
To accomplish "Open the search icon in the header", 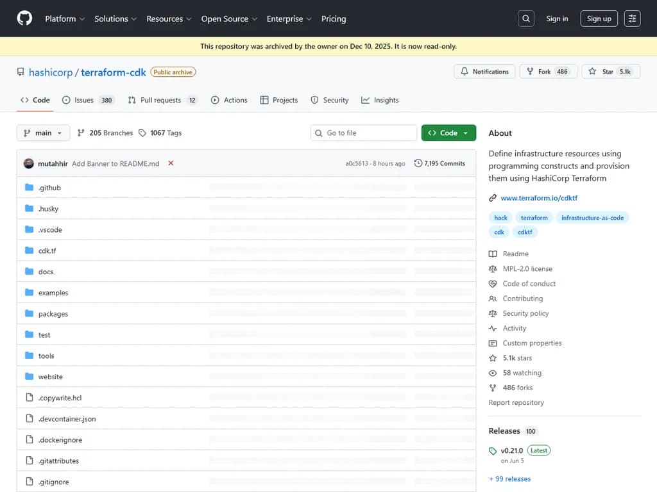I will click(x=525, y=18).
